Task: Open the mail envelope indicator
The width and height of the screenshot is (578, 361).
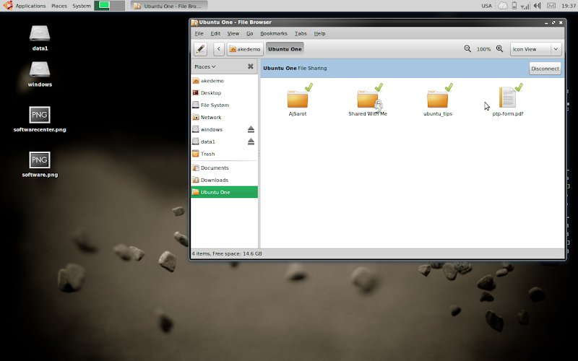Action: point(551,6)
